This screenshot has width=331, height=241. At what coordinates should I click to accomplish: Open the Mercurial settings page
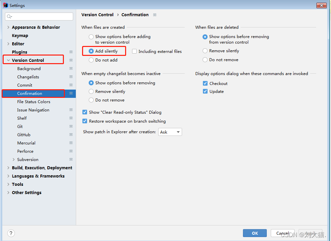pos(26,143)
